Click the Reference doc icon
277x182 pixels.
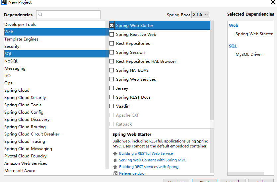pos(115,173)
